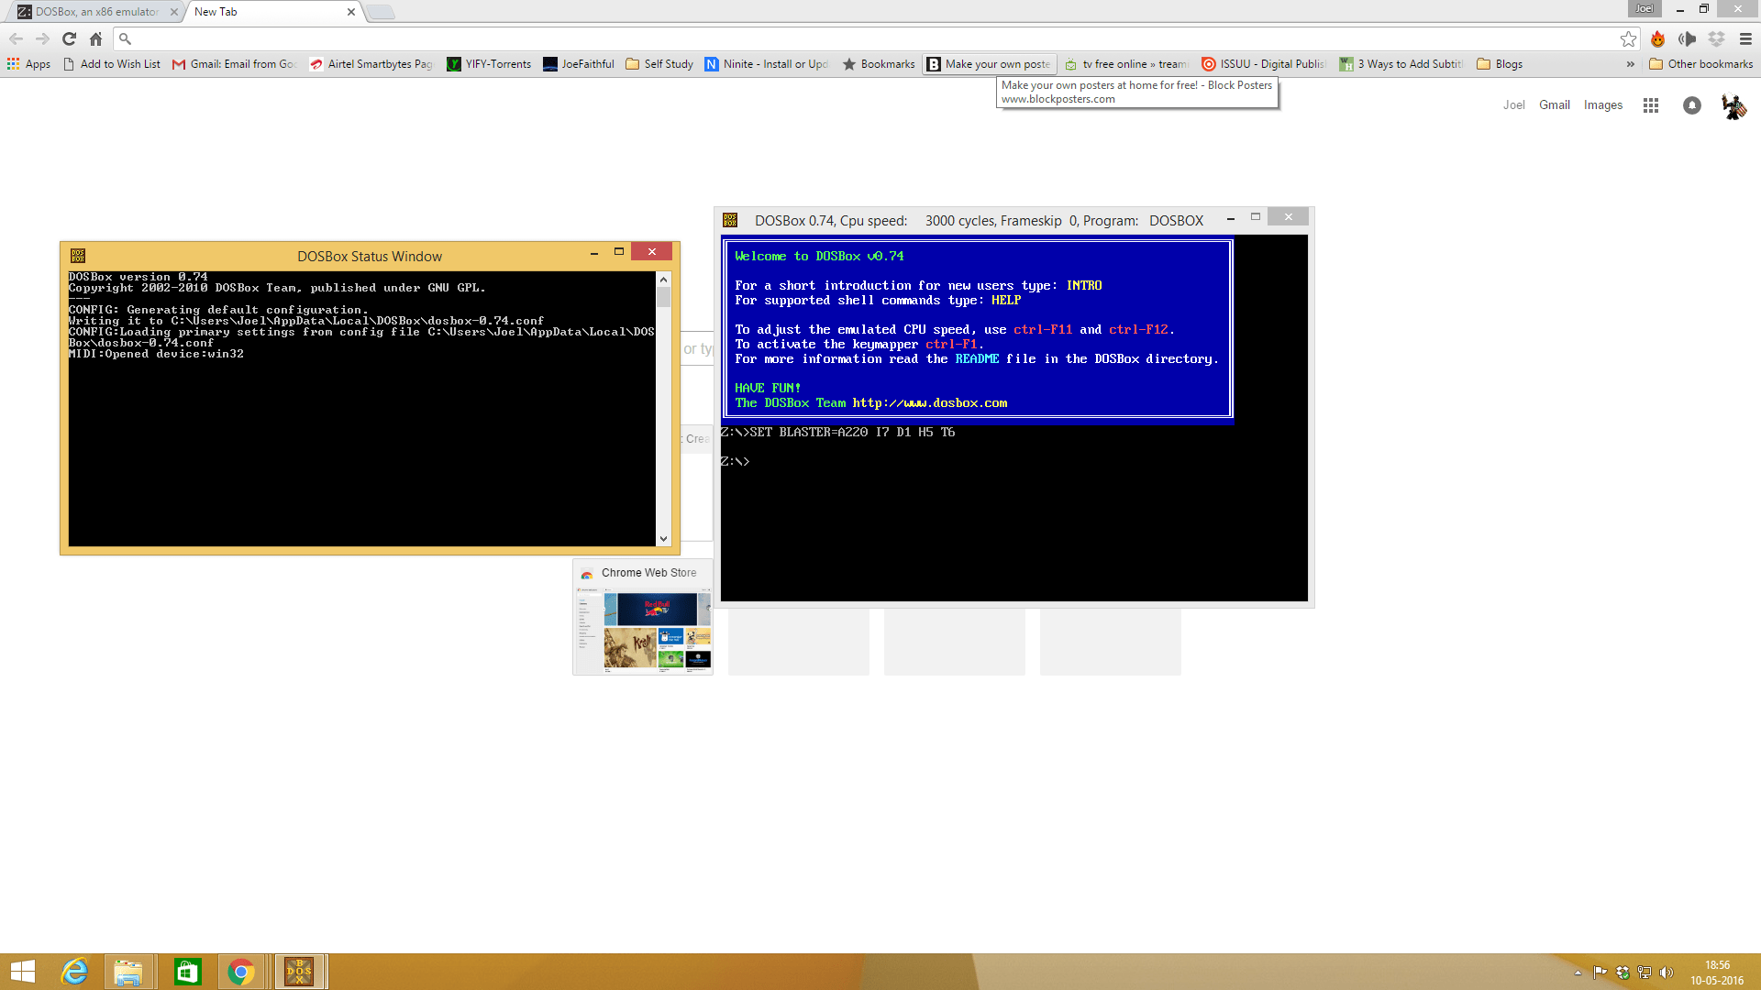Image resolution: width=1761 pixels, height=990 pixels.
Task: Reload the current Chrome page
Action: click(69, 38)
